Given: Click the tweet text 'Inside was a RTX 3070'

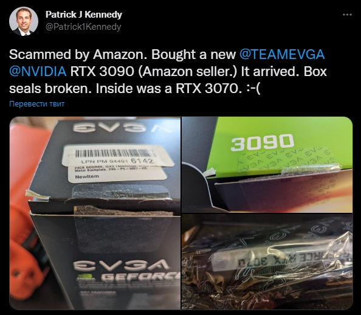Looking at the screenshot, I should (x=169, y=89).
